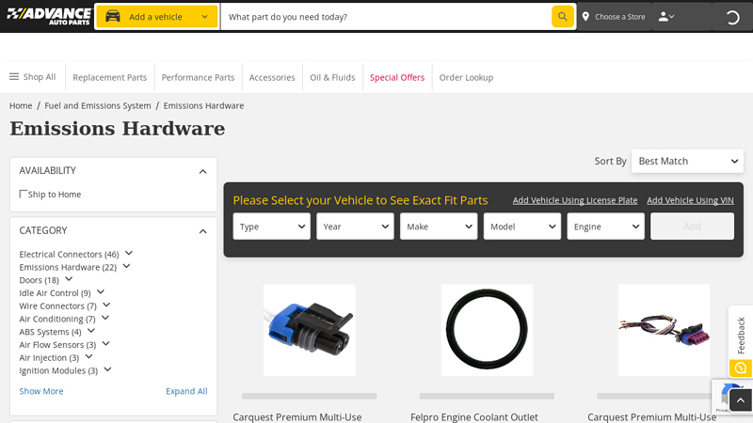Select the Idle Air Control (9) category
This screenshot has width=753, height=423.
[55, 293]
